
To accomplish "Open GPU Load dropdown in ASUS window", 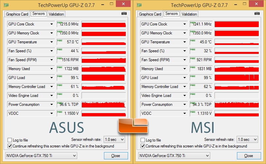I will (31, 78).
